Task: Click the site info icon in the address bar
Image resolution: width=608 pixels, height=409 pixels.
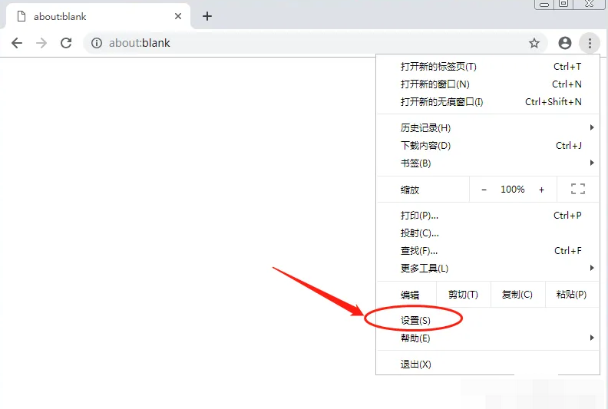Action: click(x=97, y=43)
